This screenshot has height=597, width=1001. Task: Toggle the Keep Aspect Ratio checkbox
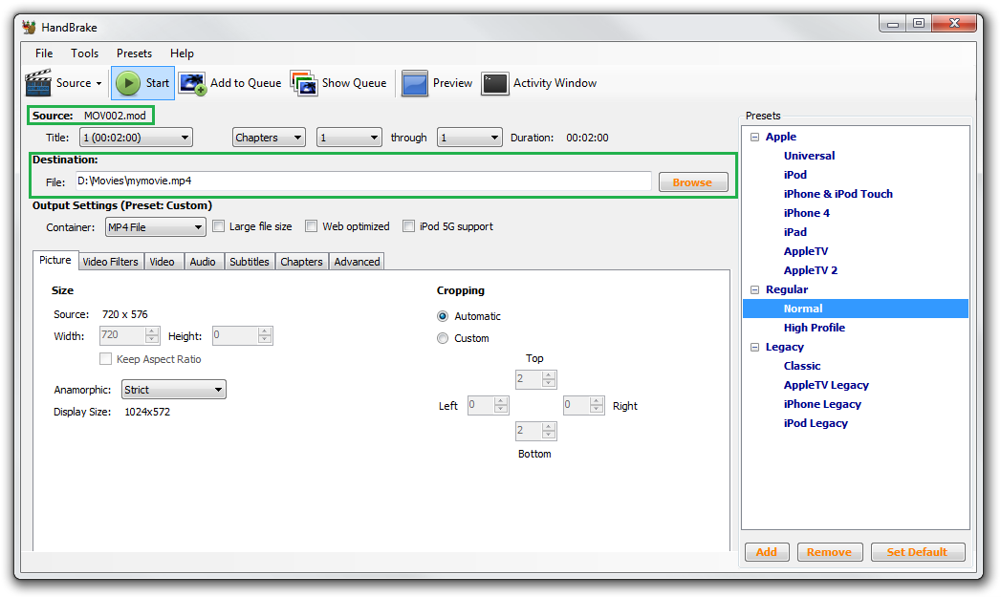[106, 359]
